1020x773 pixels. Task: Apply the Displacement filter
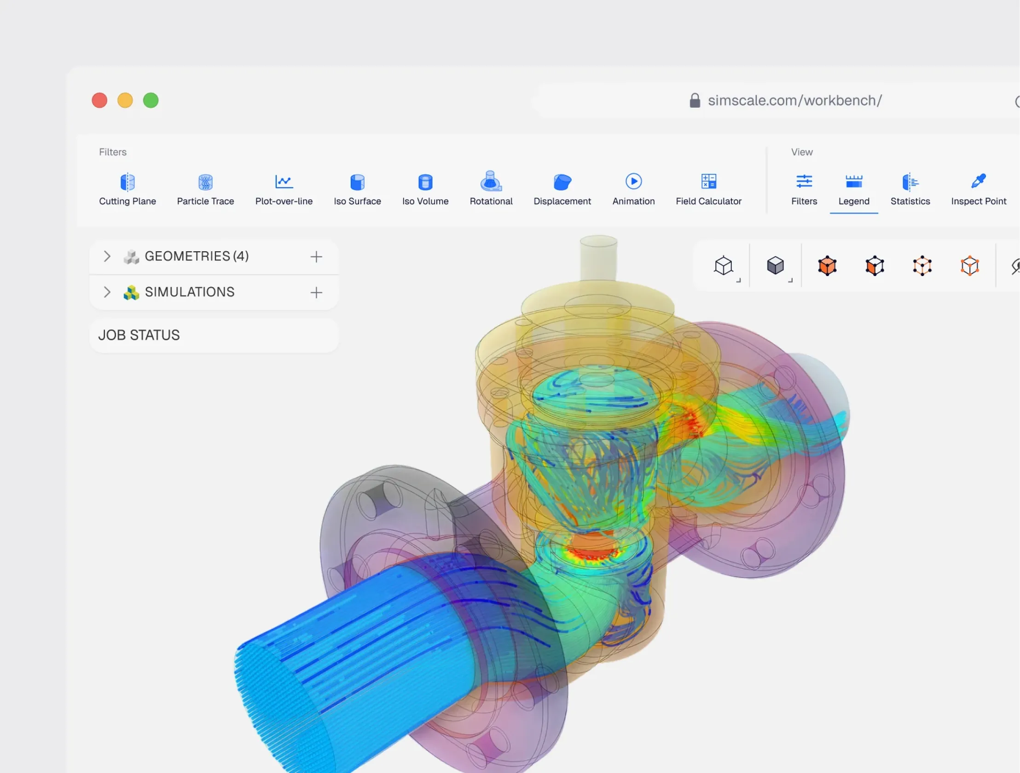(x=562, y=190)
